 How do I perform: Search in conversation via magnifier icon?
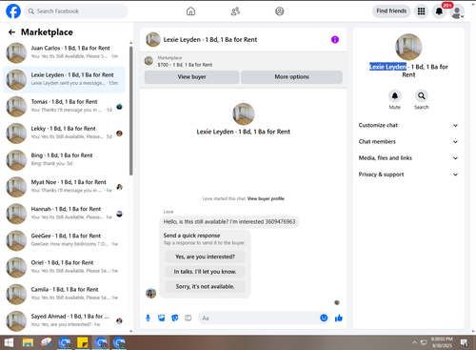[x=422, y=95]
